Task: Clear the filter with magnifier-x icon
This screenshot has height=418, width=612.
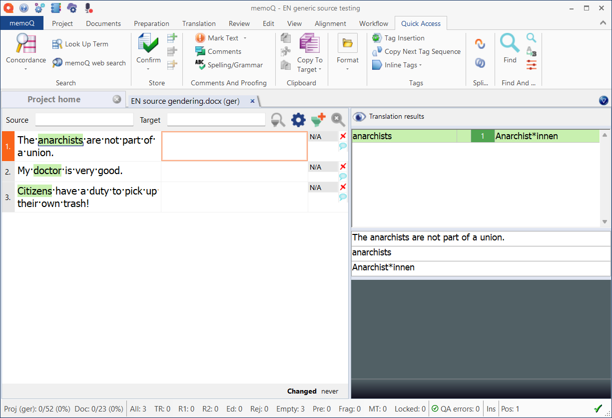Action: [x=338, y=120]
